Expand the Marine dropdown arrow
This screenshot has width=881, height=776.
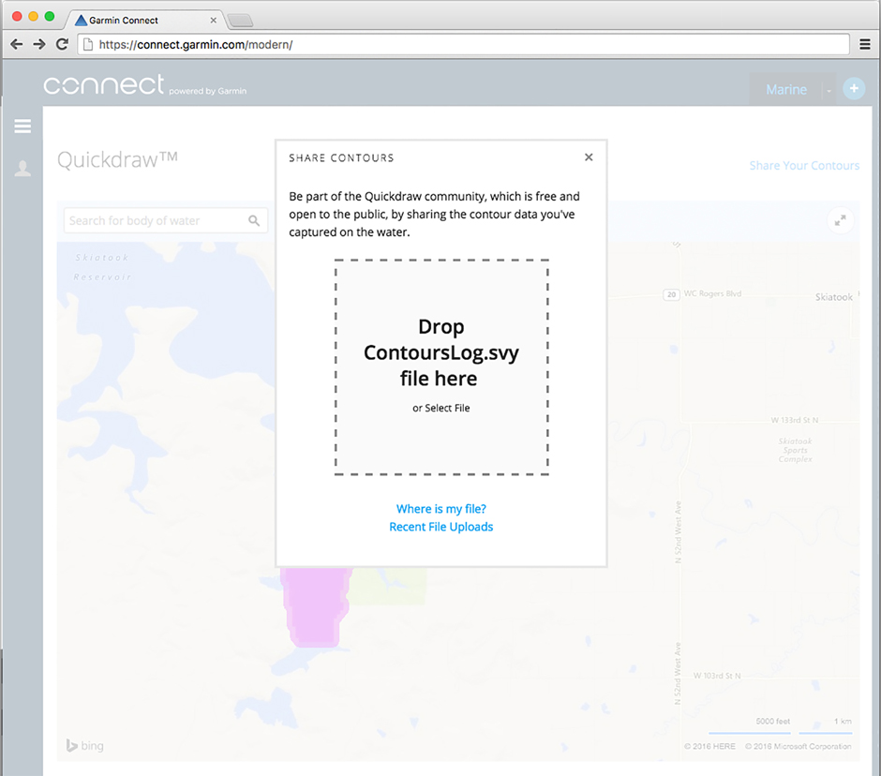pyautogui.click(x=829, y=90)
